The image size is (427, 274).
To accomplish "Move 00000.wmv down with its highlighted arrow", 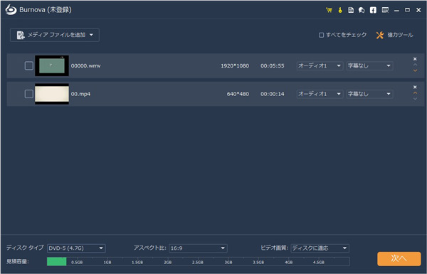I will [416, 70].
